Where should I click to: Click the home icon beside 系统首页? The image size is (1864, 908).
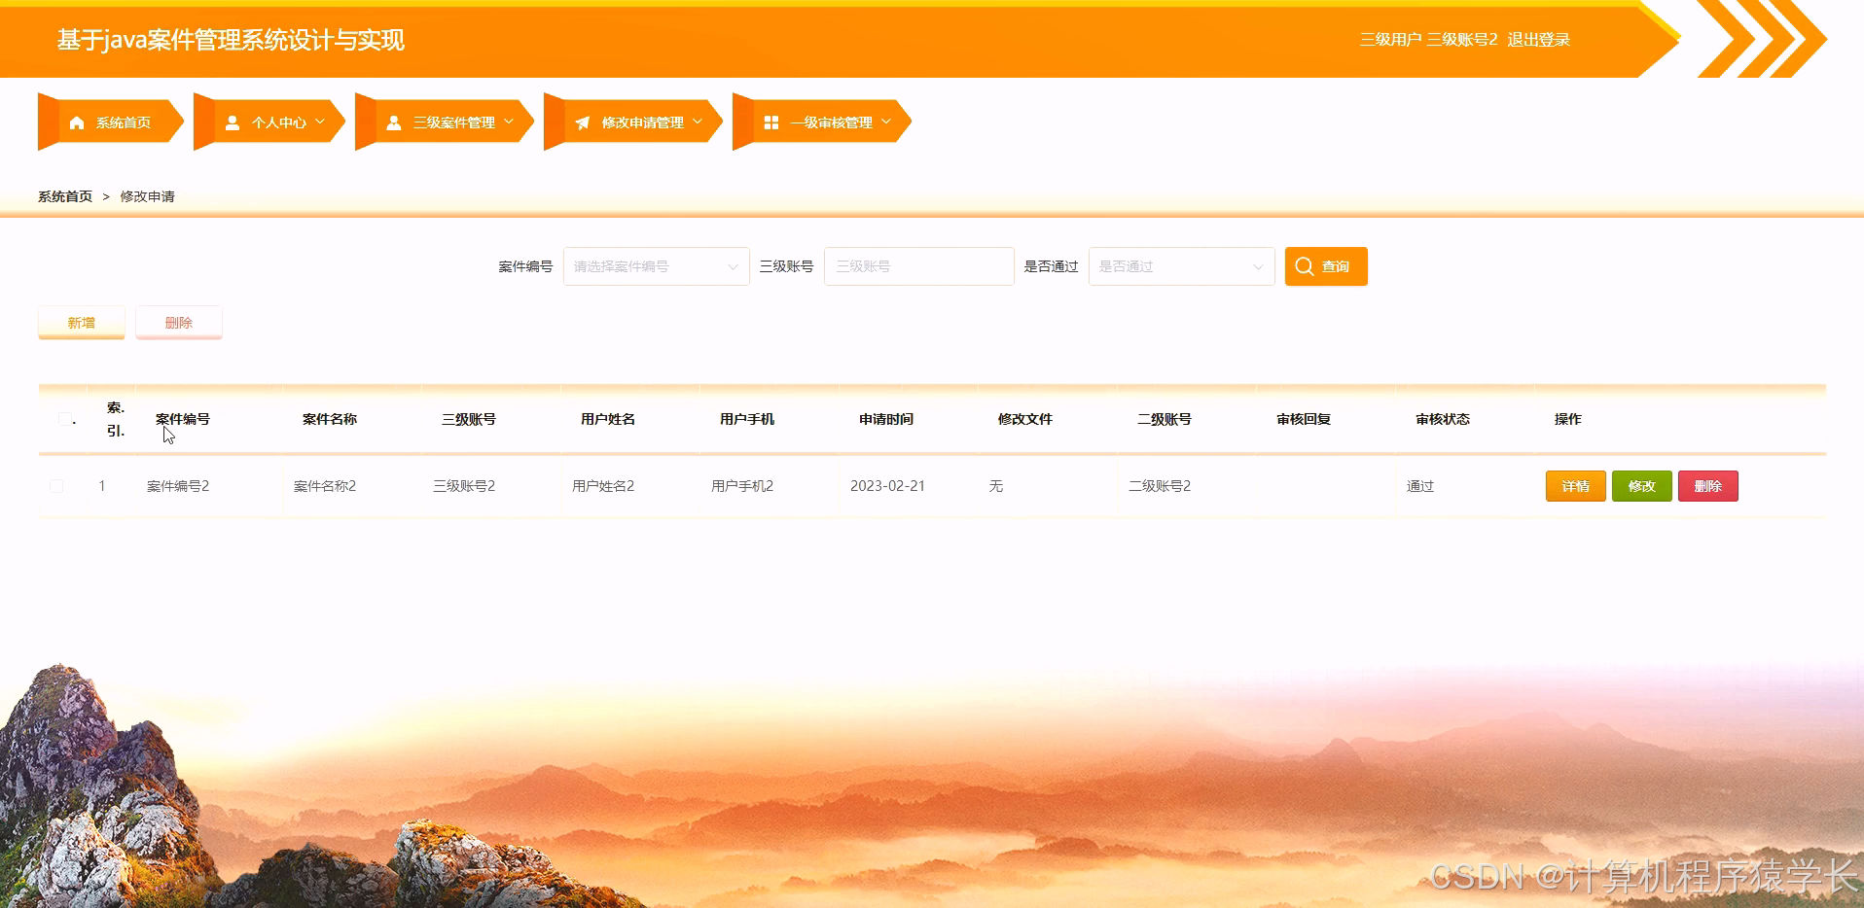click(x=78, y=121)
